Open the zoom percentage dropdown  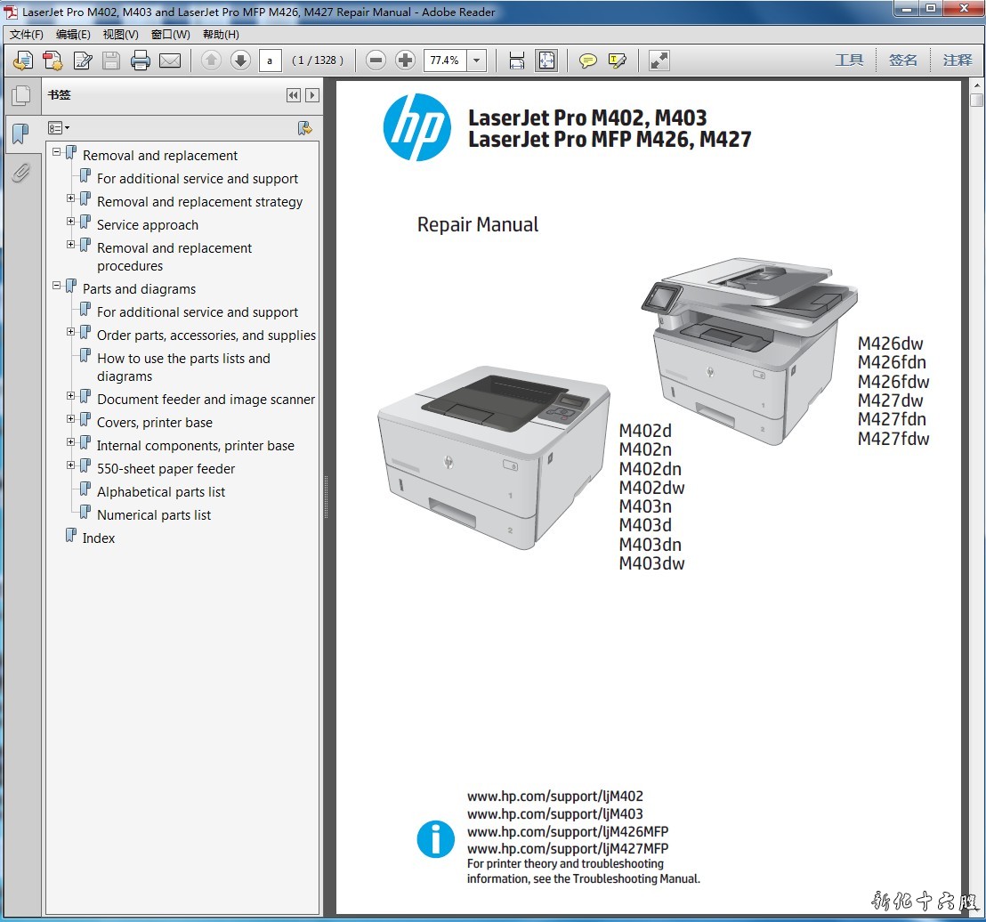[x=477, y=61]
